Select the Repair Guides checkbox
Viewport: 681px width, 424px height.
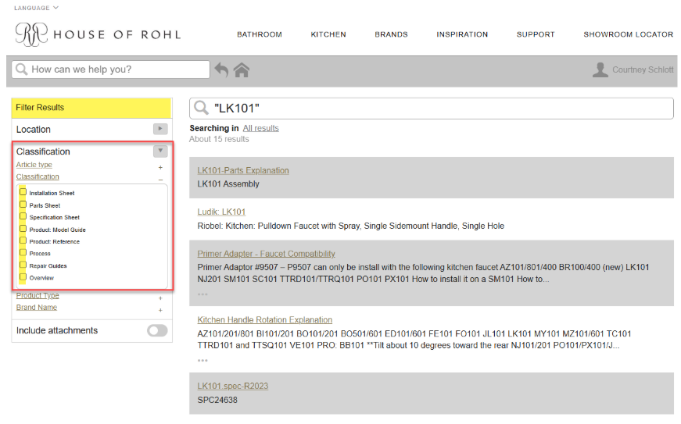tap(23, 265)
